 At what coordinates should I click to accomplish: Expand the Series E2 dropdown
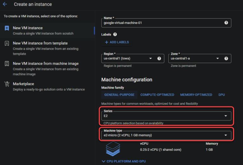[166, 116]
